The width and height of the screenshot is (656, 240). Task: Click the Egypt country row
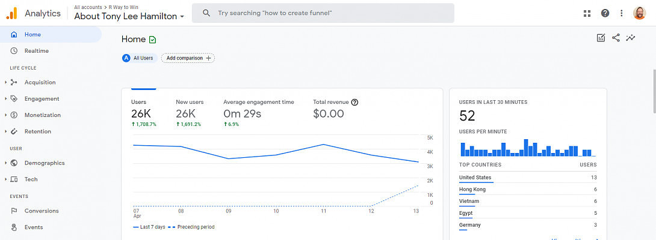[528, 213]
